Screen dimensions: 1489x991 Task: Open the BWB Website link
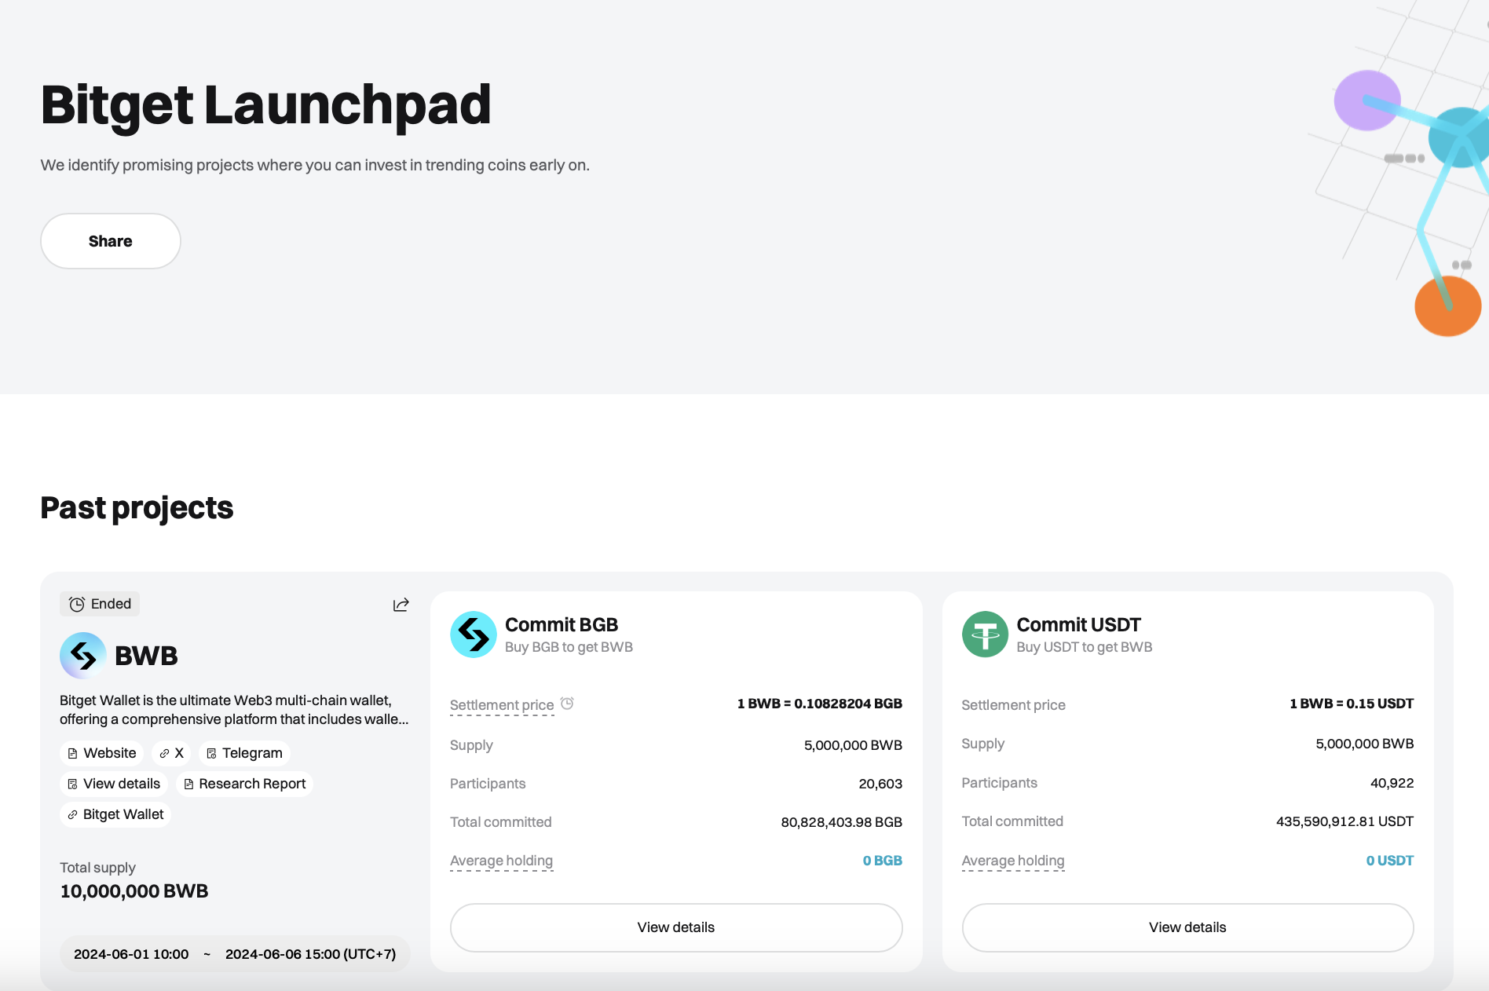tap(101, 753)
